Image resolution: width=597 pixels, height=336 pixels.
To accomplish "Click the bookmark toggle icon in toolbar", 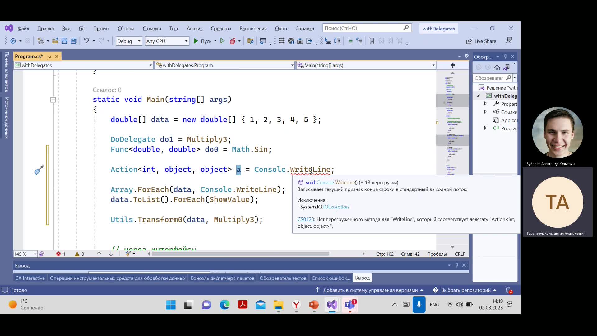I will coord(372,41).
